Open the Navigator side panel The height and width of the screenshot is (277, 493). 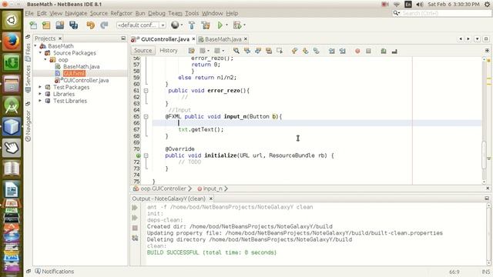tap(28, 125)
